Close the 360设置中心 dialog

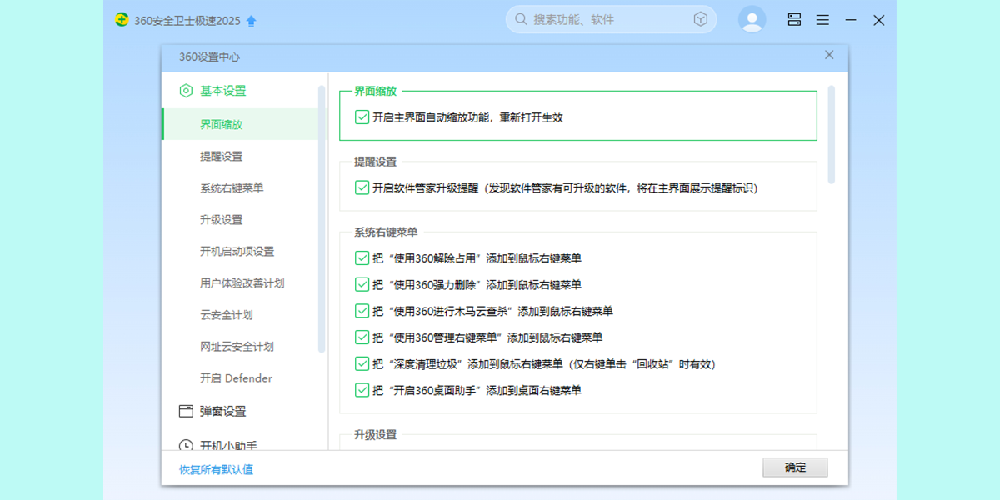point(829,55)
